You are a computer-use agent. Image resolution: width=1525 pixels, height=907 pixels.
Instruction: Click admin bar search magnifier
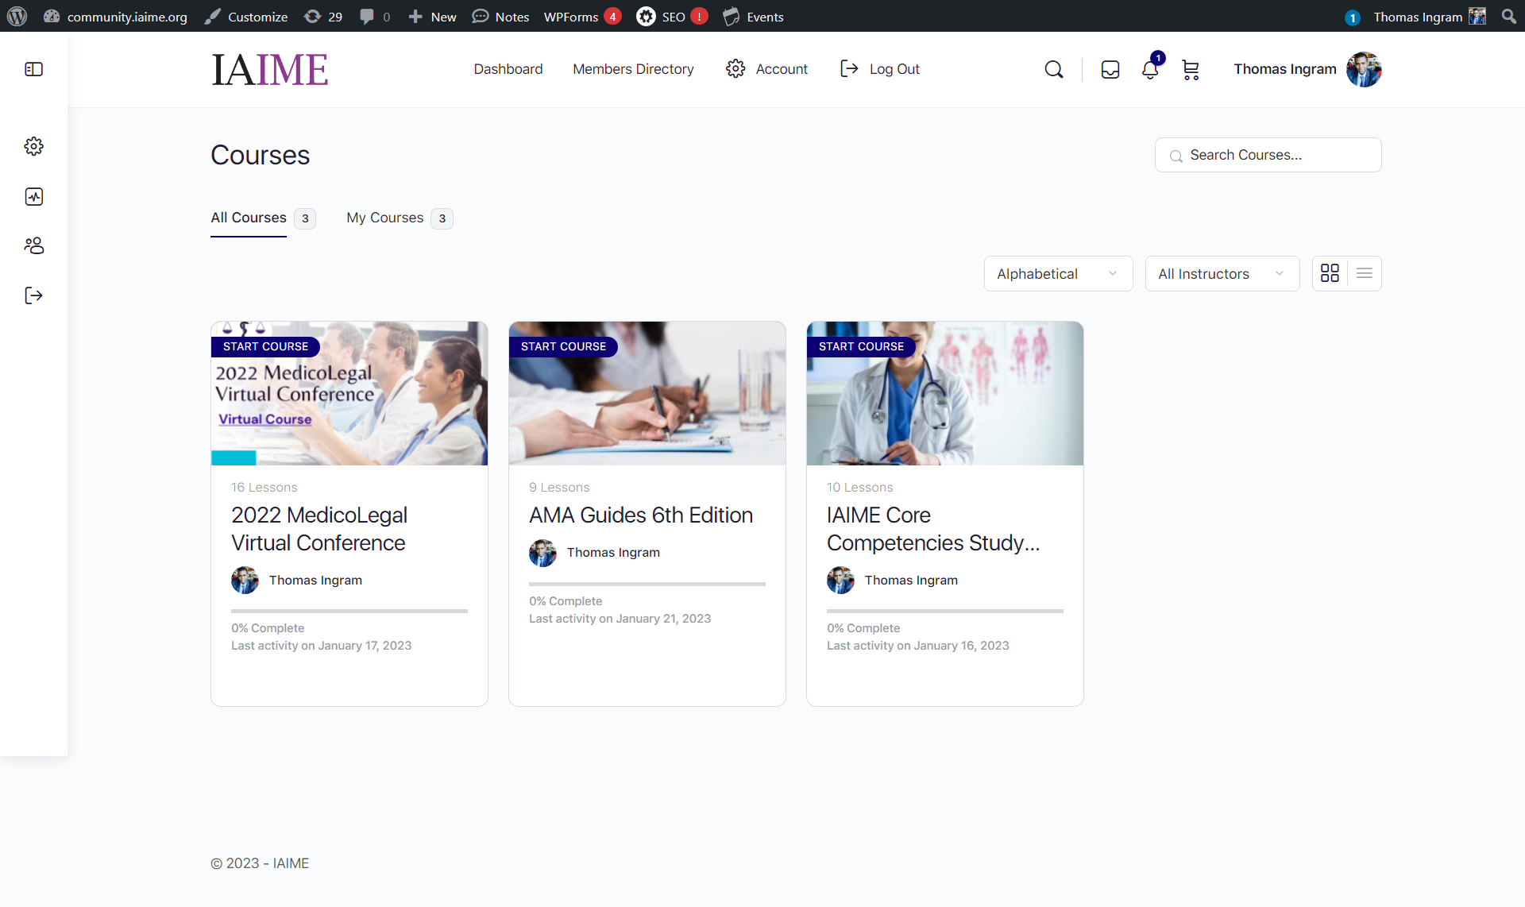pos(1508,16)
